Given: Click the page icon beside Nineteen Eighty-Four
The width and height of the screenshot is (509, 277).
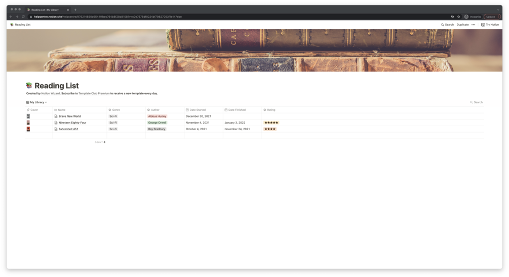Looking at the screenshot, I should point(56,123).
